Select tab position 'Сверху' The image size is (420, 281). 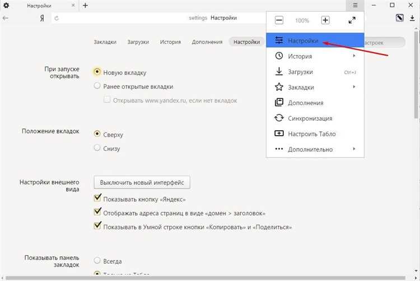click(x=97, y=134)
